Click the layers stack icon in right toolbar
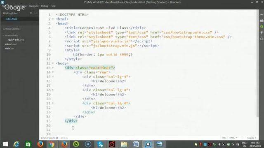 (x=262, y=39)
